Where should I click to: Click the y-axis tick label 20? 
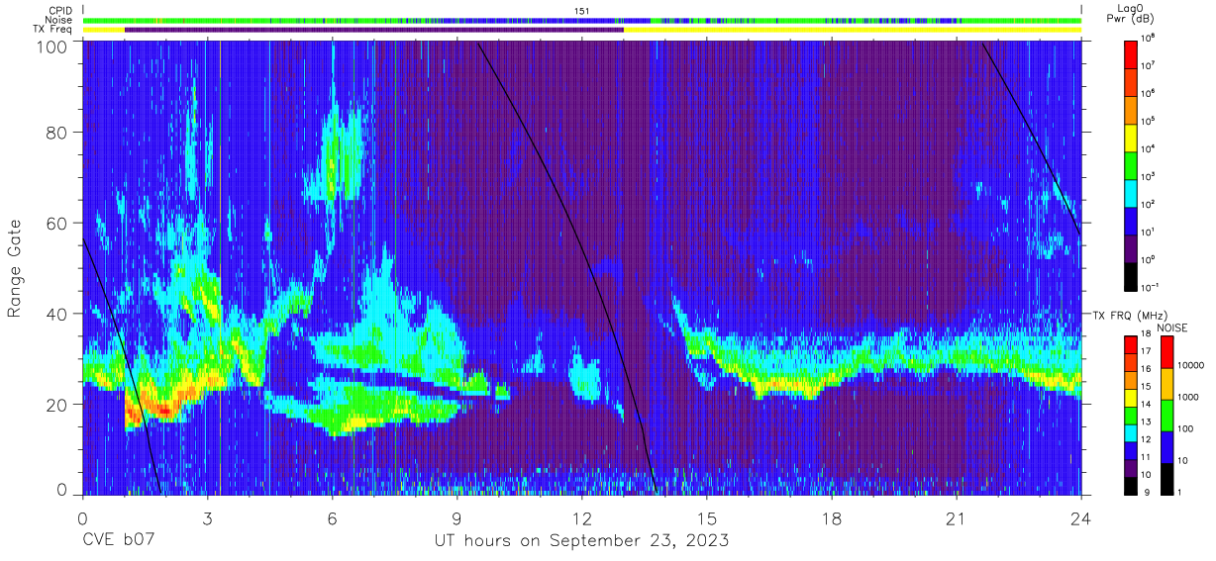click(56, 405)
